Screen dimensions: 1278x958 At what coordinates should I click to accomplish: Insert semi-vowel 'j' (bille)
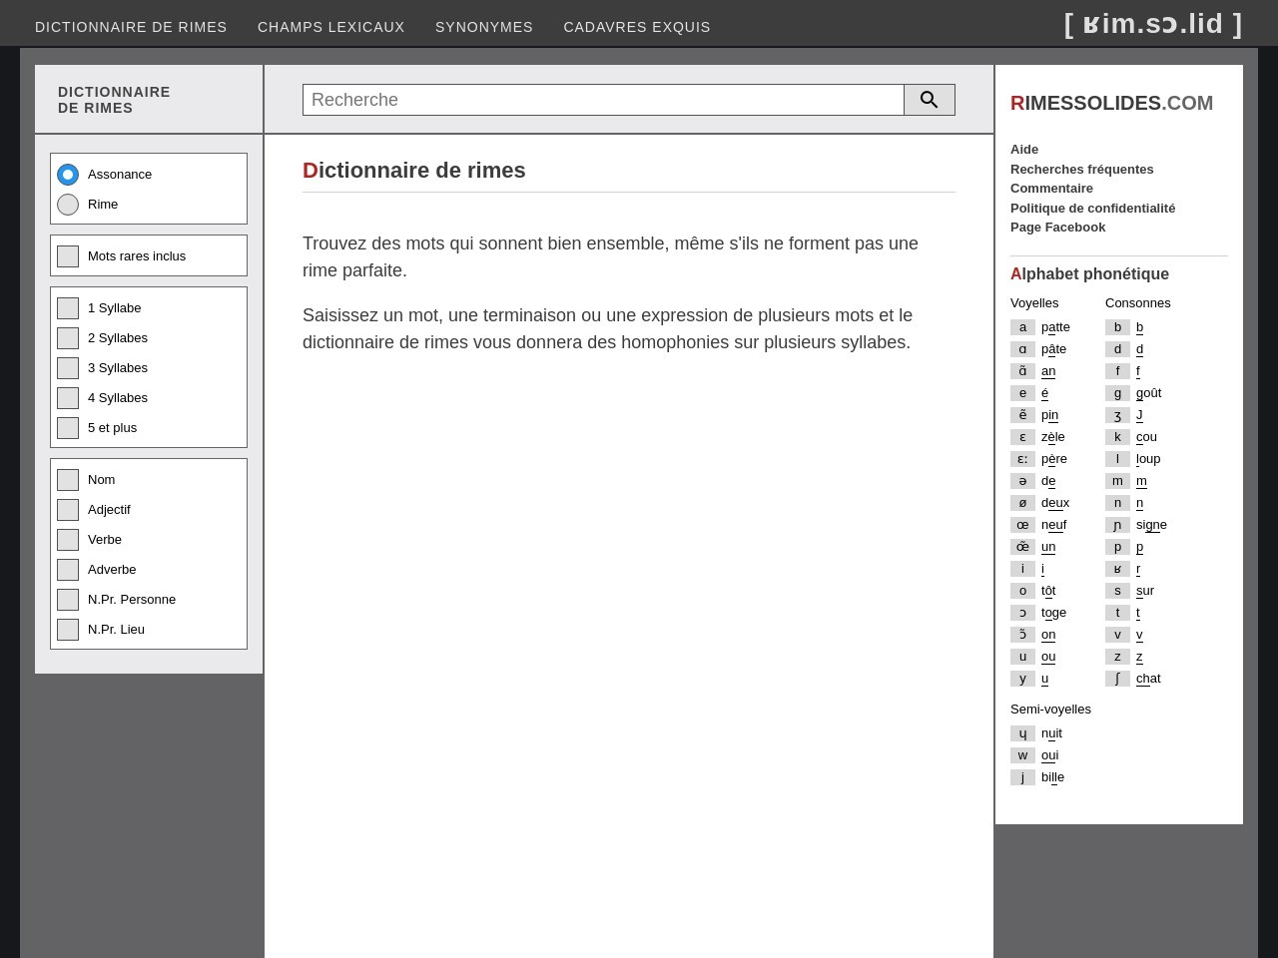coord(1022,777)
